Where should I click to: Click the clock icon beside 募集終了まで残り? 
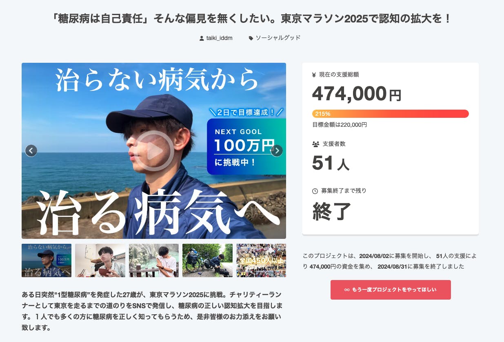click(315, 191)
